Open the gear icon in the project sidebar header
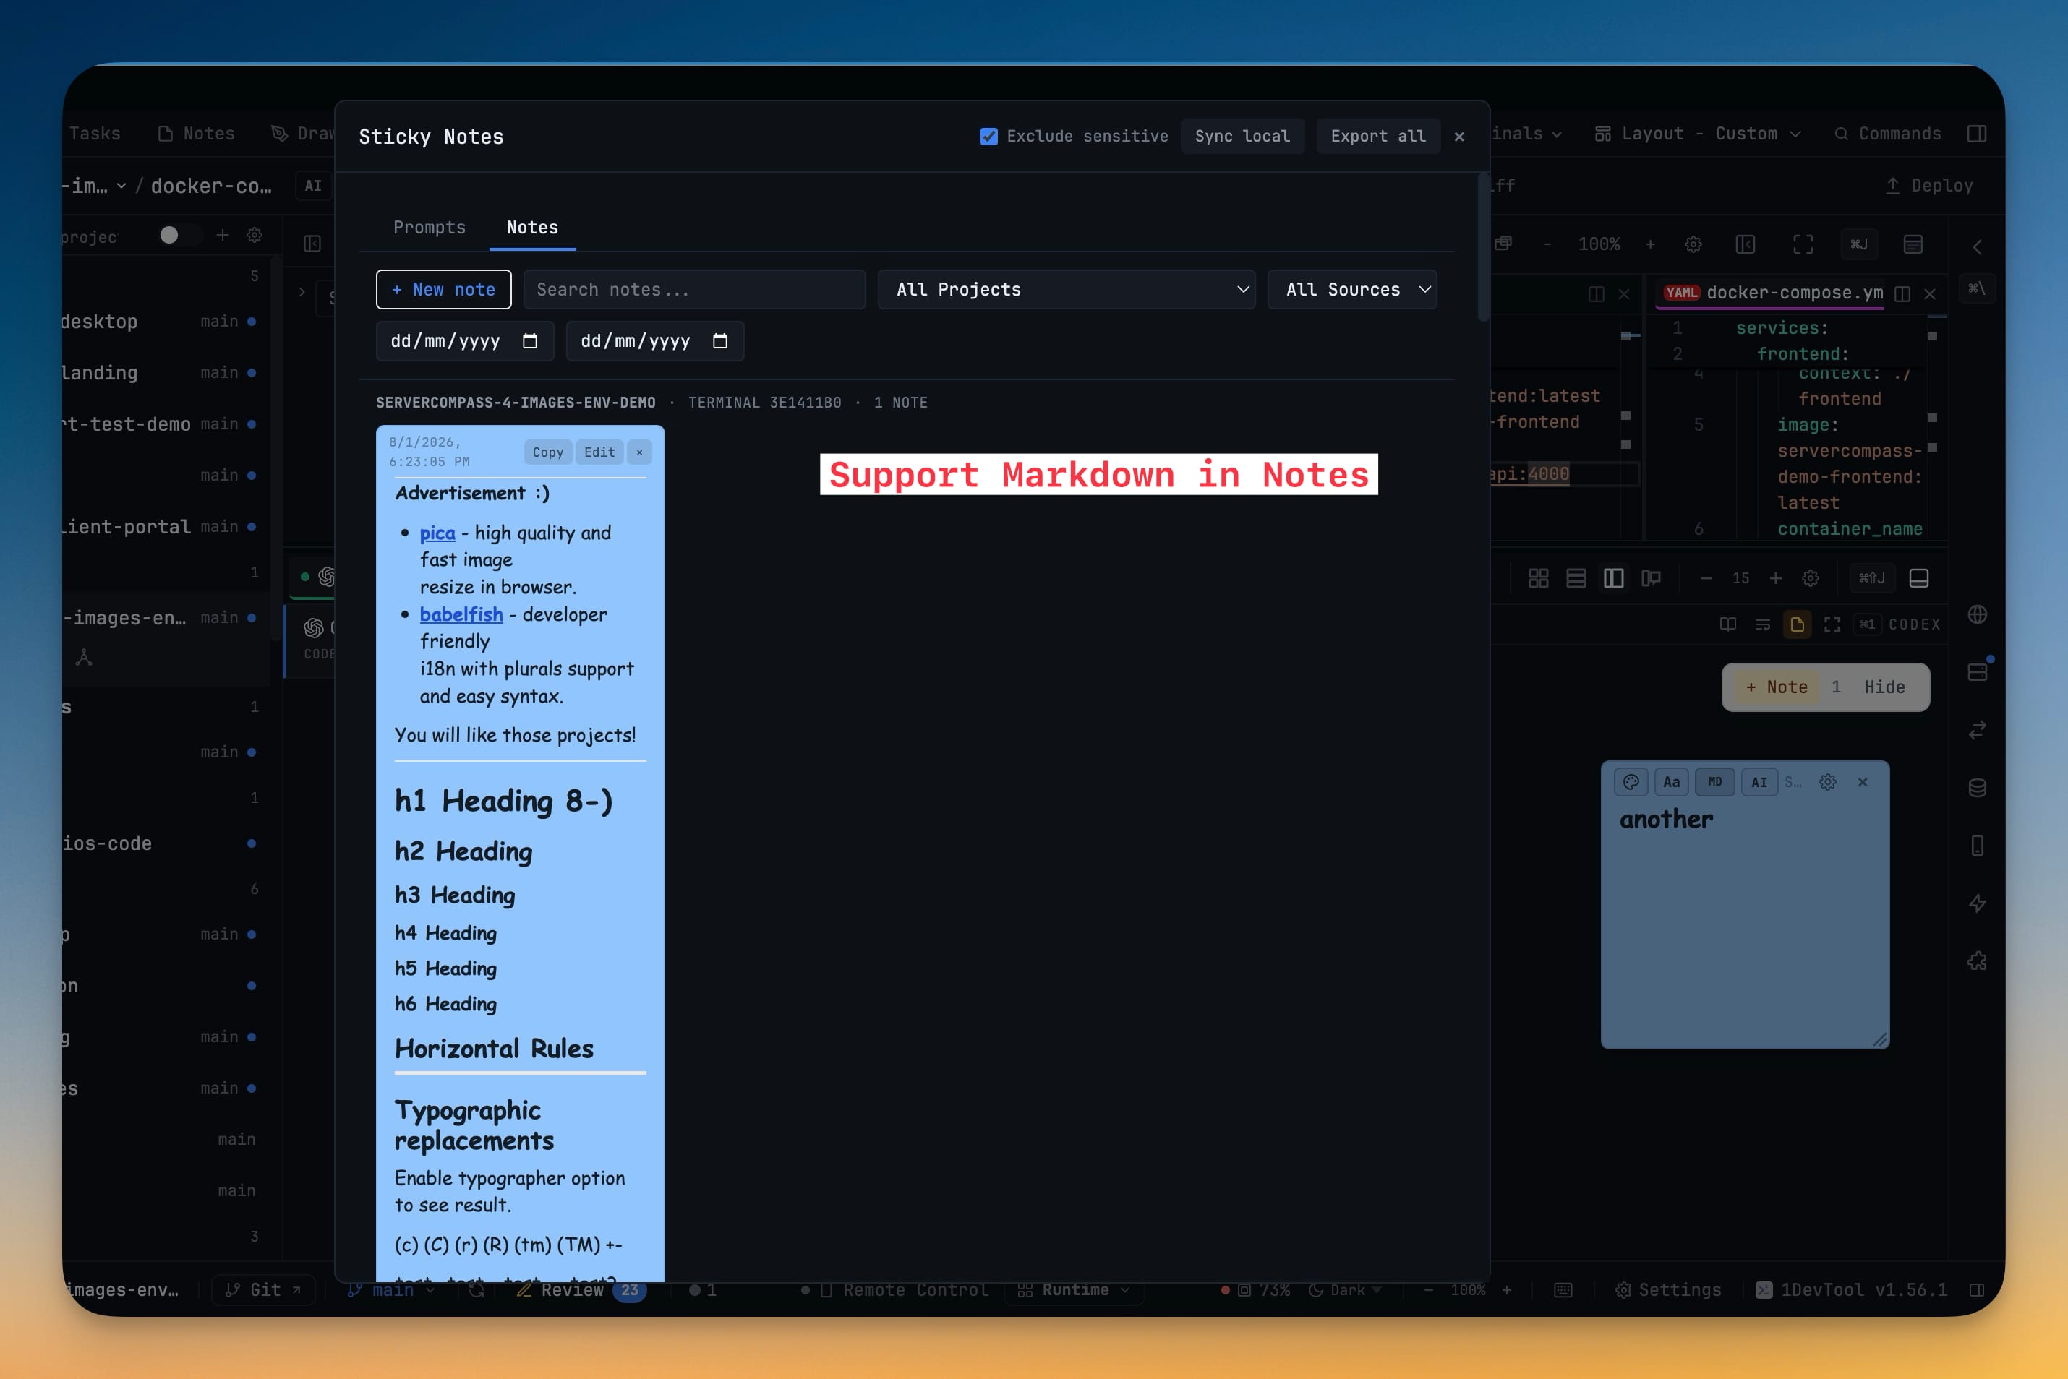The image size is (2068, 1379). (x=255, y=236)
